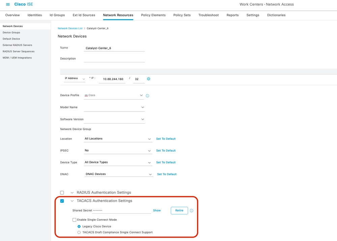Click Network Devices List breadcrumb link
This screenshot has width=337, height=241.
click(70, 28)
